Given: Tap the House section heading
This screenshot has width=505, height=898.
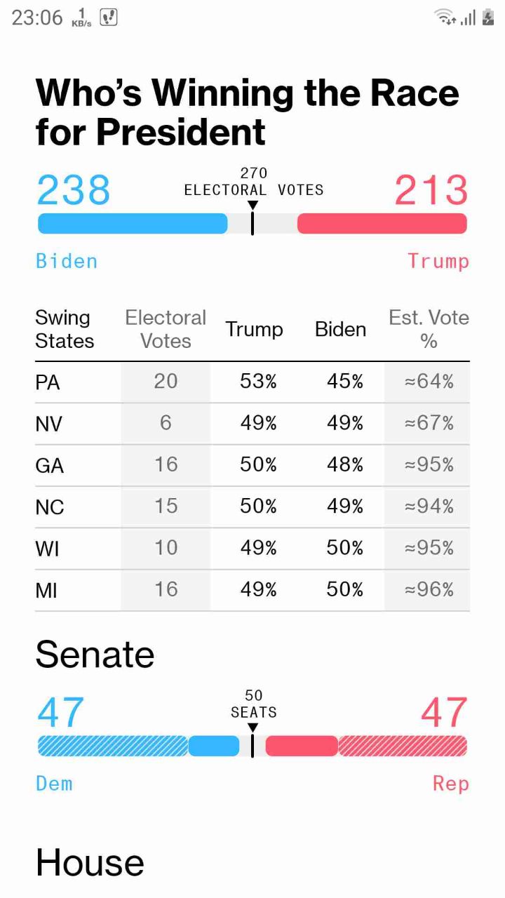Looking at the screenshot, I should 90,862.
